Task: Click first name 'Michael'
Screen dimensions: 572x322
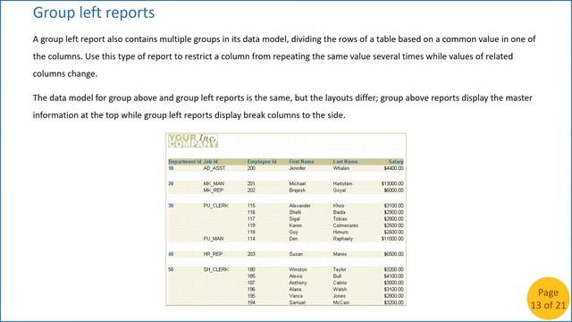Action: pos(298,183)
